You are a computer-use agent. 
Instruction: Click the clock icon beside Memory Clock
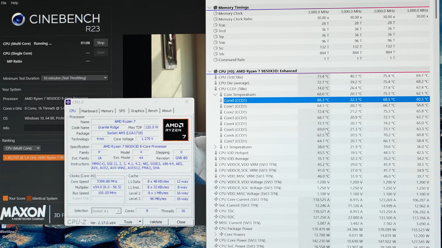pos(215,13)
